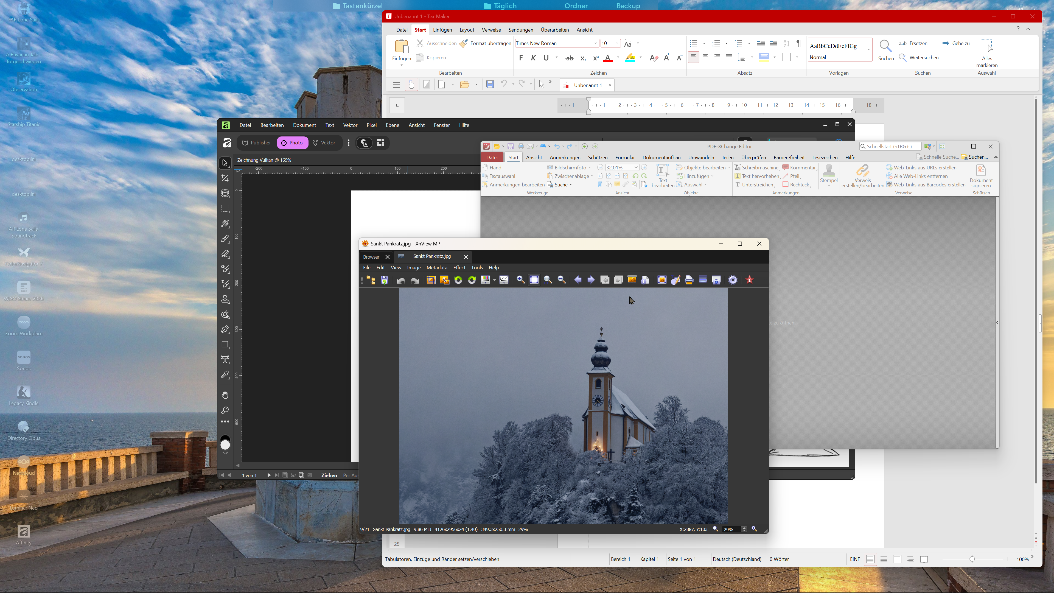Viewport: 1054px width, 593px height.
Task: Click the Schnellstart search field in PDF-XChange
Action: pos(890,147)
